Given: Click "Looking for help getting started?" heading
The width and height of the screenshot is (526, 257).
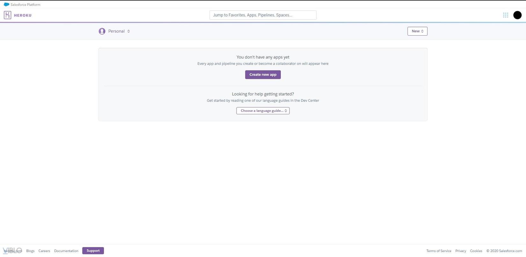Looking at the screenshot, I should pyautogui.click(x=263, y=94).
